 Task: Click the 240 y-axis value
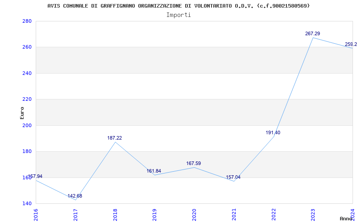27,73
